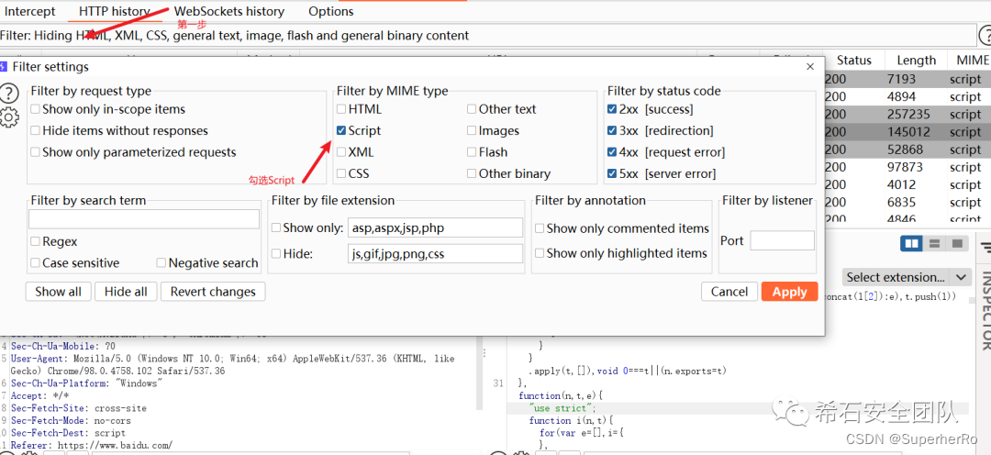Uncheck 2xx [success] status code
The image size is (991, 455).
coord(612,109)
